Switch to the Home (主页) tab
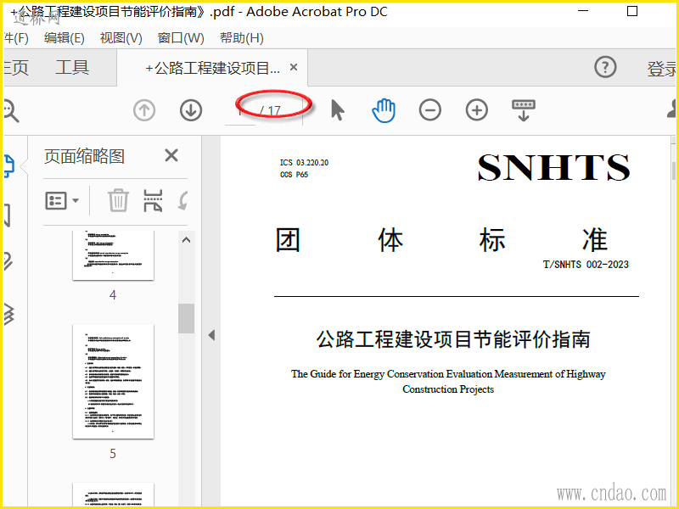The width and height of the screenshot is (679, 509). pyautogui.click(x=16, y=68)
